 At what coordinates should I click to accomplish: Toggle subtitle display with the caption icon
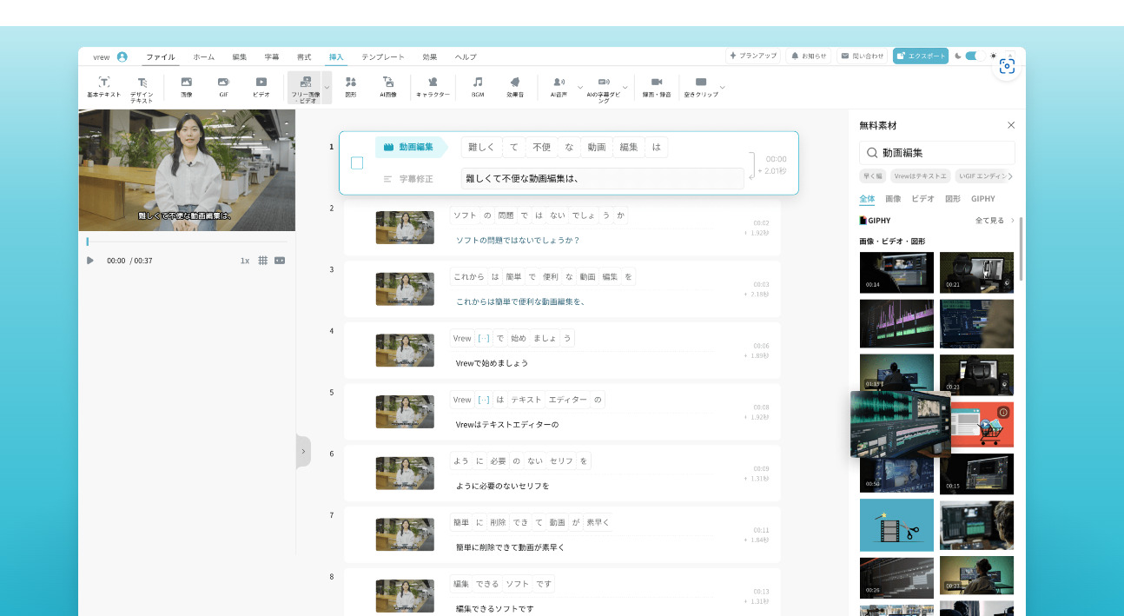(x=281, y=259)
